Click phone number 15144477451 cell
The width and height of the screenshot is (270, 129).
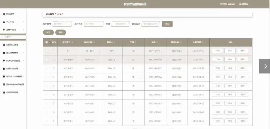(155, 51)
